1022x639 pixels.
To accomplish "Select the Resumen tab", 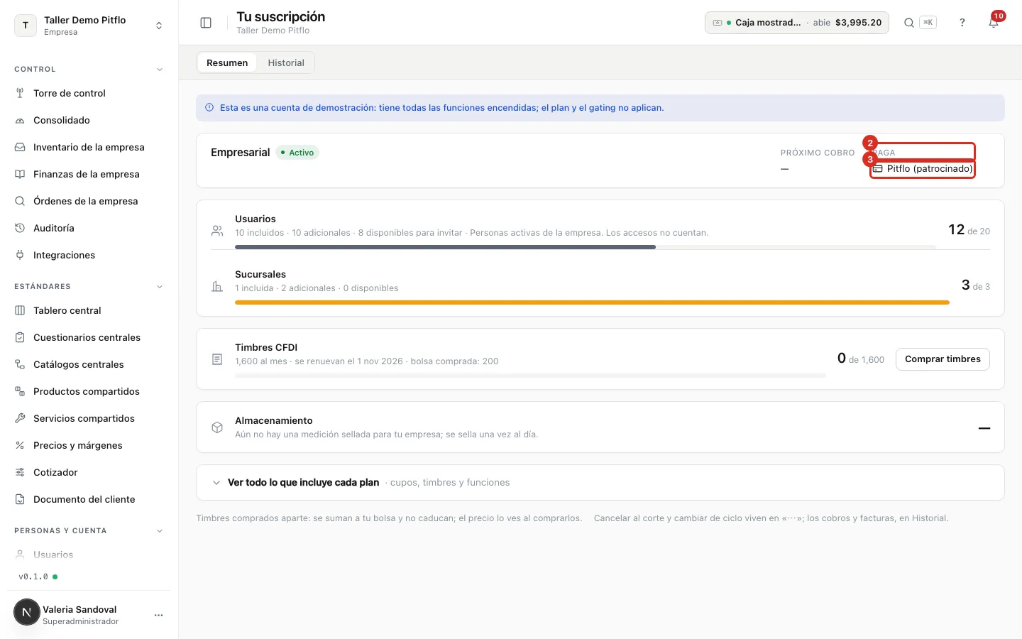I will point(227,62).
